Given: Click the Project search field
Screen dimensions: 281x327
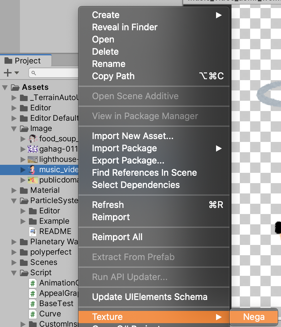Looking at the screenshot, I should [x=54, y=73].
